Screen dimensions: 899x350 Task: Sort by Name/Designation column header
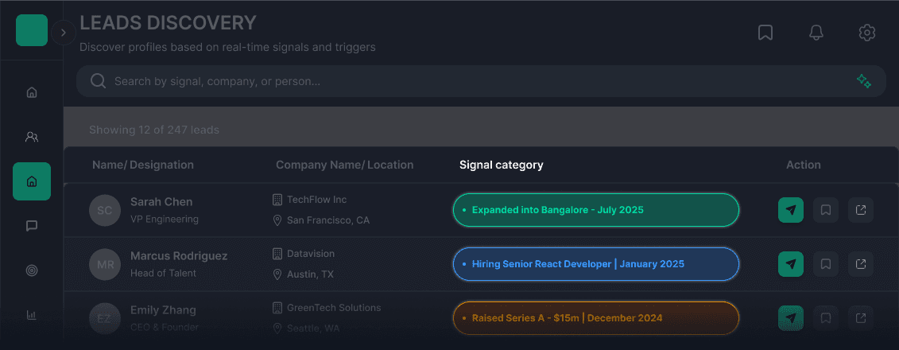143,165
